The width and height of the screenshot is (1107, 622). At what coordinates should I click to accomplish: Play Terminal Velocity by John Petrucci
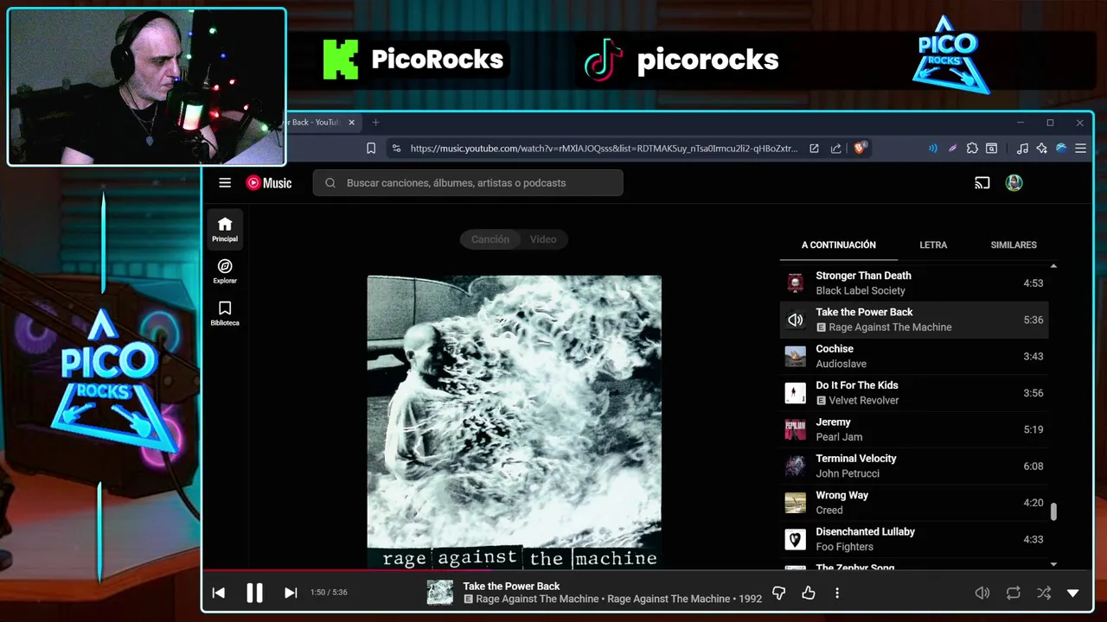pos(914,466)
